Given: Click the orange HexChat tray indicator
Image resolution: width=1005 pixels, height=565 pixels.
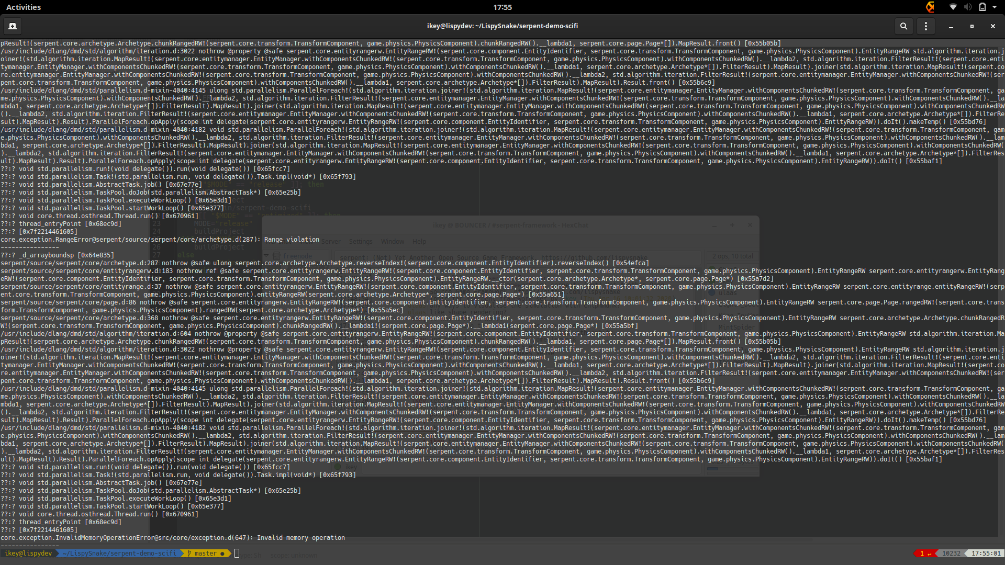Looking at the screenshot, I should (x=930, y=7).
